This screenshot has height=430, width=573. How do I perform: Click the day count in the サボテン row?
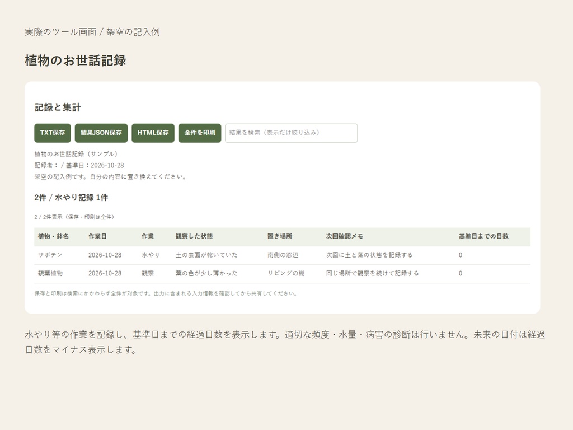point(461,255)
